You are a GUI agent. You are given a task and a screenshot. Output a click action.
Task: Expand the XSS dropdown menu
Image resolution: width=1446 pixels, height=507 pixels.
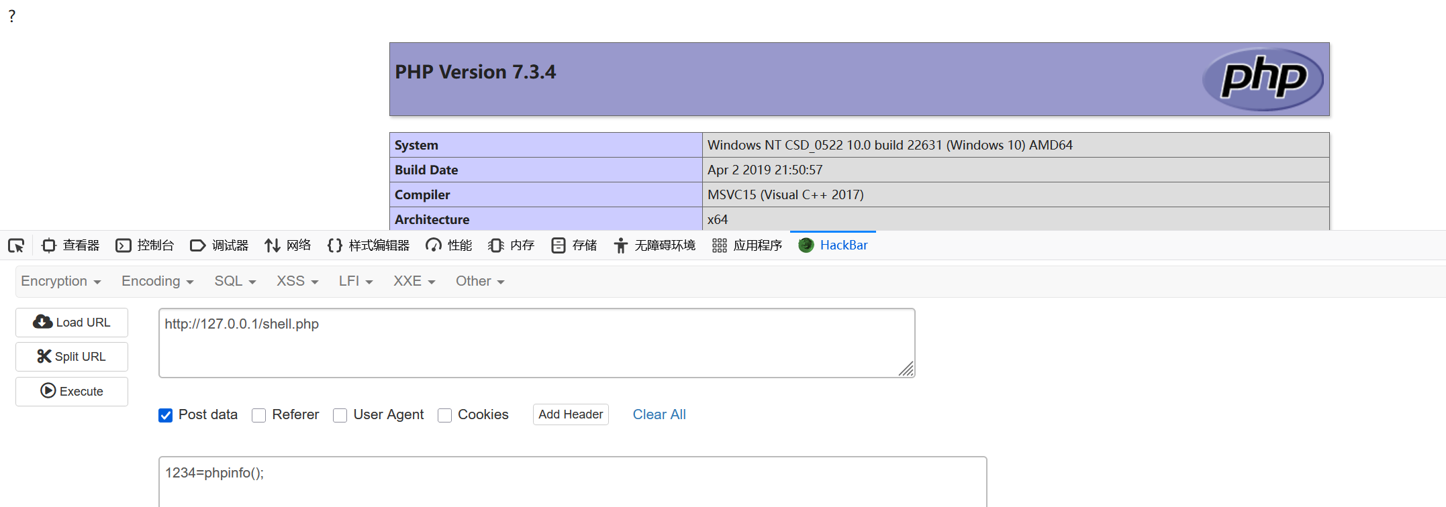(x=297, y=282)
